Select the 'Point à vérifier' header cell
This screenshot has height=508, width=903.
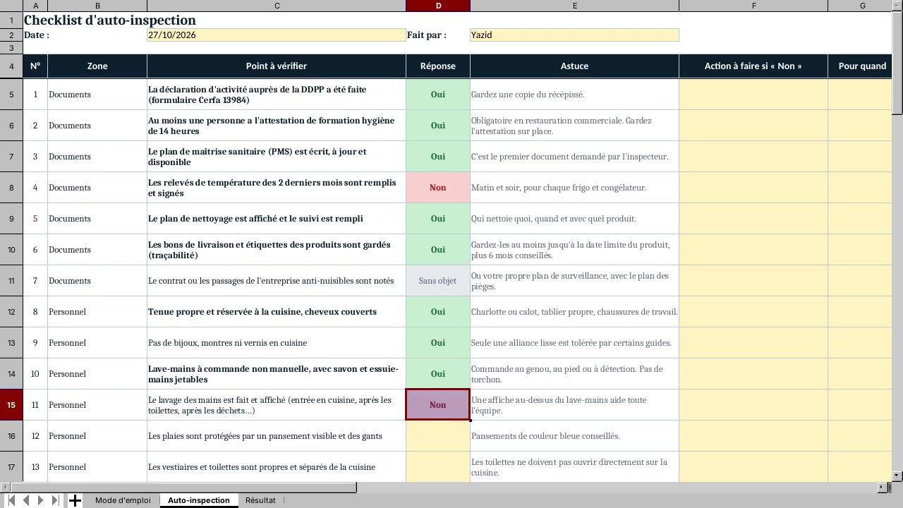[x=277, y=66]
